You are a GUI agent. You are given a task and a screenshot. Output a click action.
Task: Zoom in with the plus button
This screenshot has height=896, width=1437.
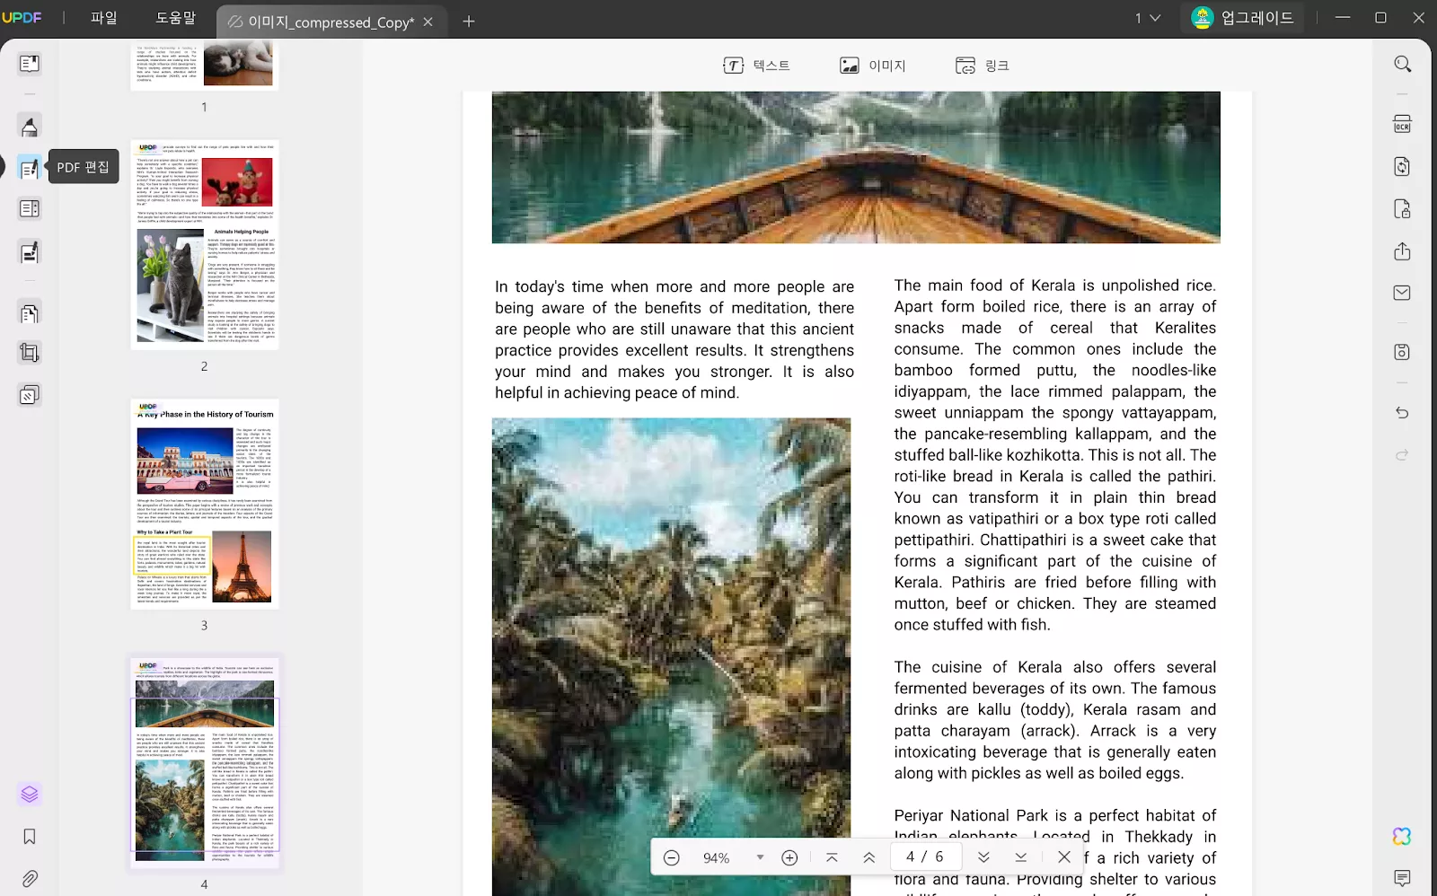coord(789,858)
